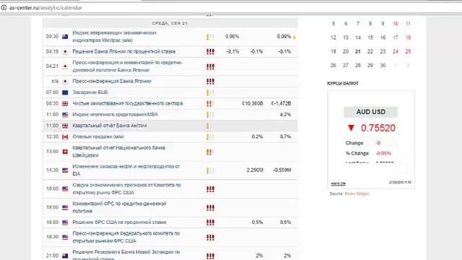Open UK public sector net borrowing event

pos(128,103)
